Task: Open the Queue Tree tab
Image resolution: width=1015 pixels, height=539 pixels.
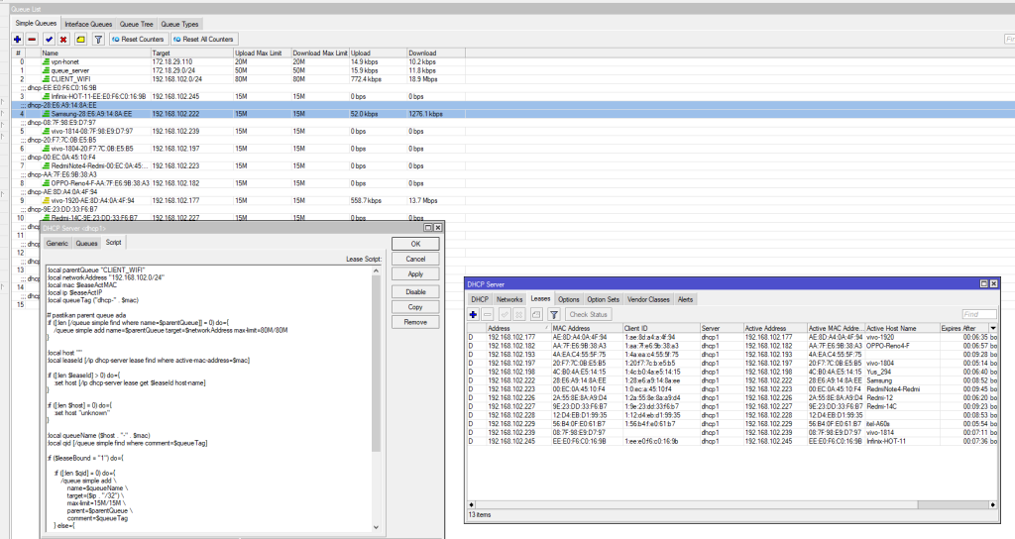Action: tap(136, 24)
